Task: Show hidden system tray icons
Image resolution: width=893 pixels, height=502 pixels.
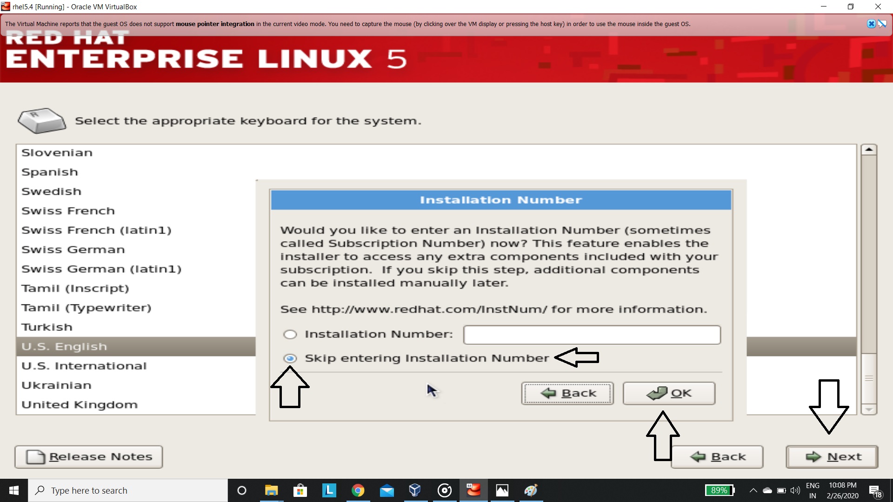Action: point(753,490)
